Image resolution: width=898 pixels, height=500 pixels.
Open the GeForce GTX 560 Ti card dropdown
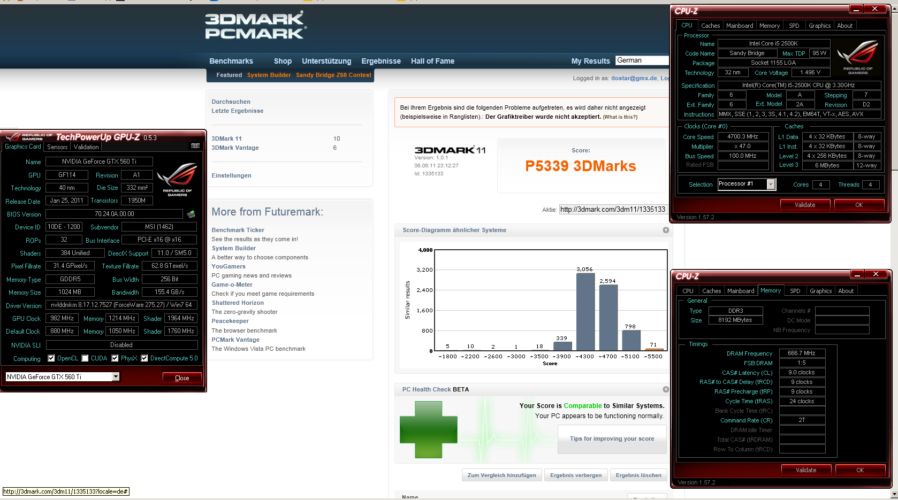[x=116, y=377]
